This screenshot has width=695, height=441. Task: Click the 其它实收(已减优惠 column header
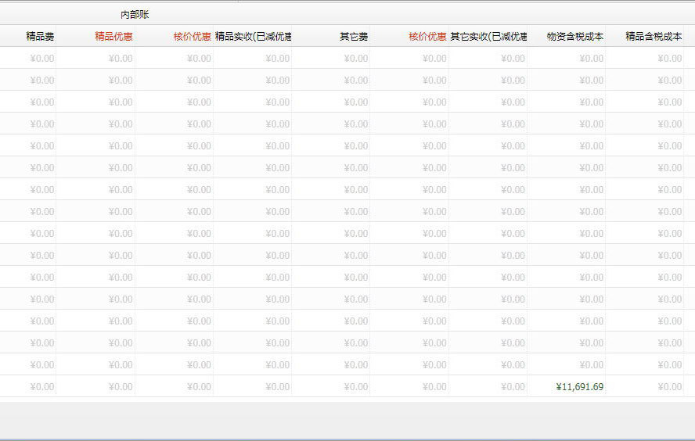pyautogui.click(x=488, y=36)
